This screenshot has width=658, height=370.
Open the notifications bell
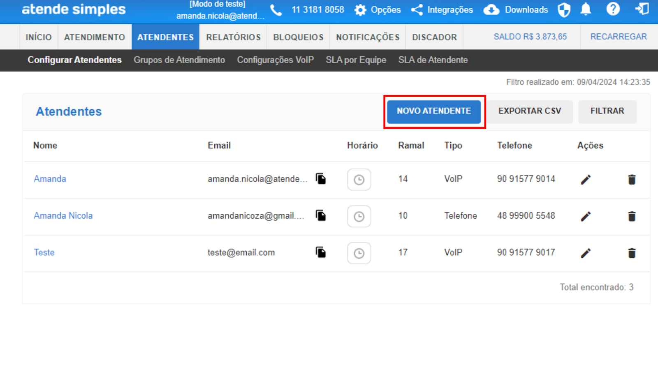[586, 9]
